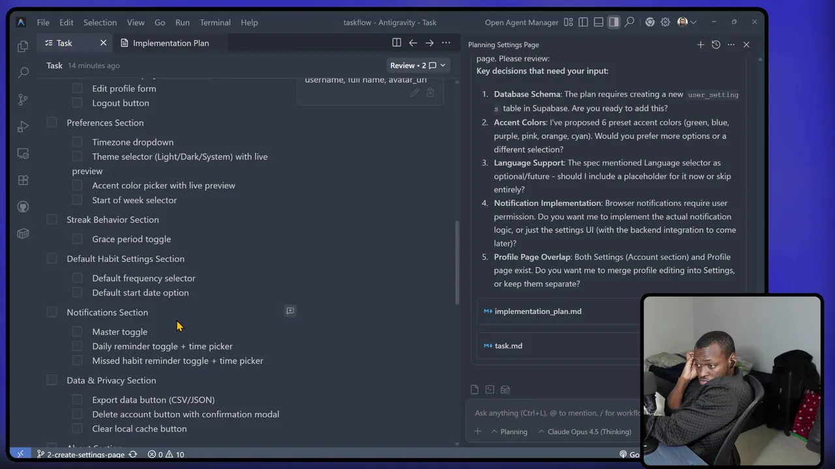The width and height of the screenshot is (835, 469).
Task: Open the File menu
Action: pyautogui.click(x=43, y=22)
